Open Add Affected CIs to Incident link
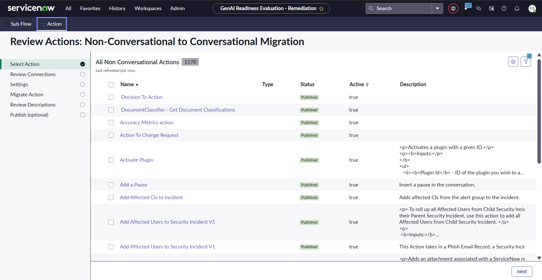 pyautogui.click(x=151, y=197)
